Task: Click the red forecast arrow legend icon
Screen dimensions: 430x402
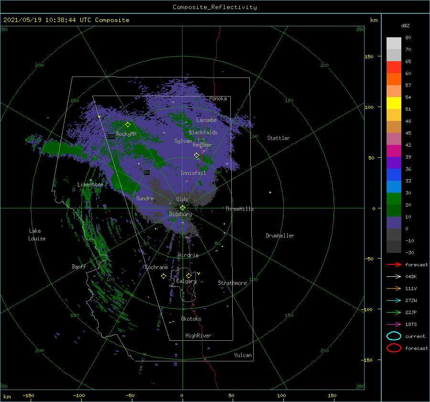Action: point(394,264)
